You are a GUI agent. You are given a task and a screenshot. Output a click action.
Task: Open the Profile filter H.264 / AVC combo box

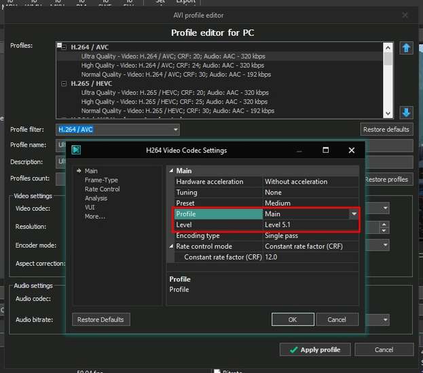[117, 130]
